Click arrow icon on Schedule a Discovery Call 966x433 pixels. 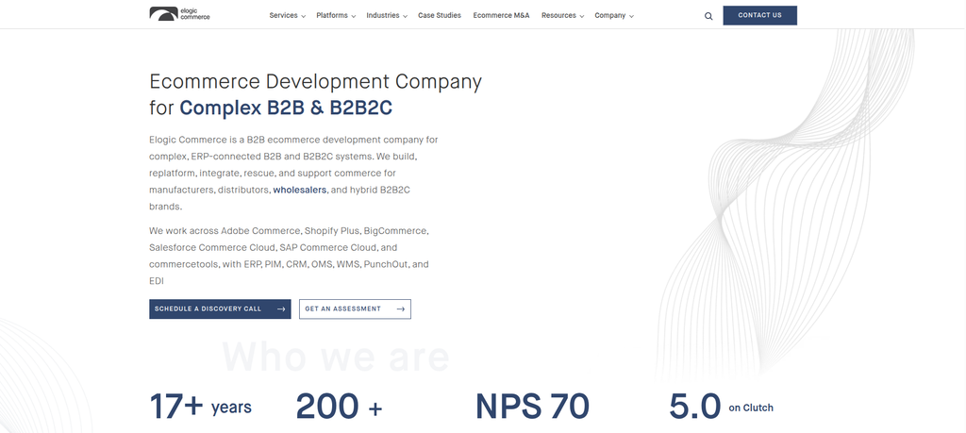[281, 309]
